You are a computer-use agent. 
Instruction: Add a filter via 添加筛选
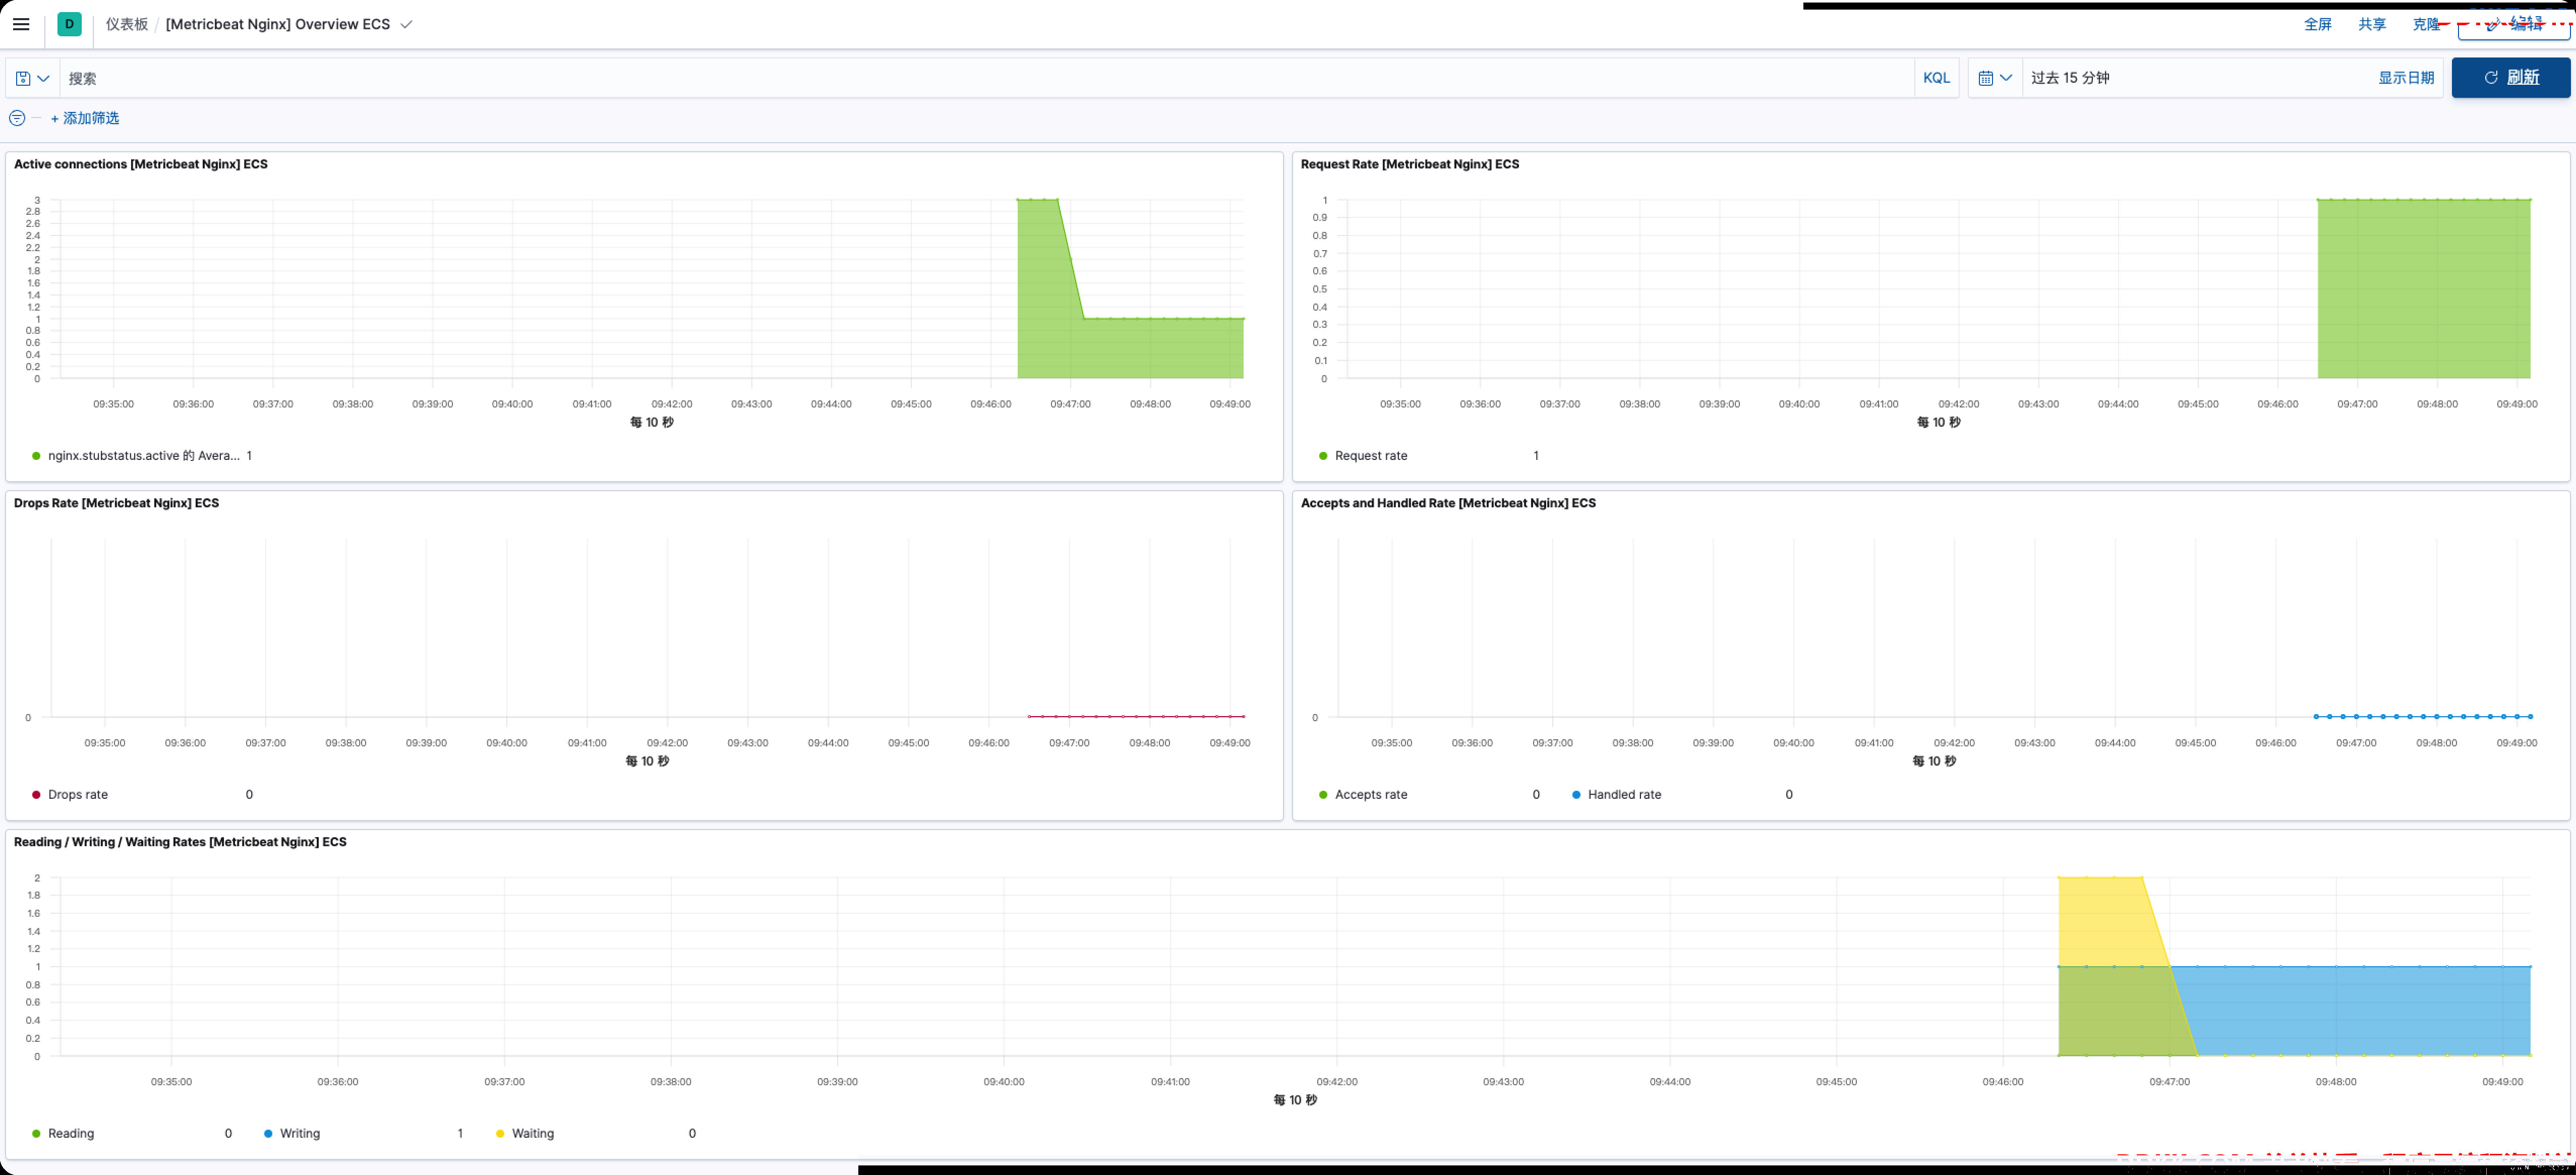[x=85, y=118]
